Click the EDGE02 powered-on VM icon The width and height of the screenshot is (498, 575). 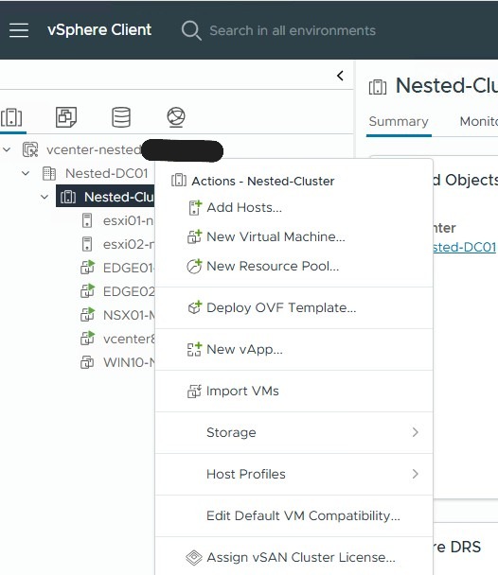pos(87,290)
